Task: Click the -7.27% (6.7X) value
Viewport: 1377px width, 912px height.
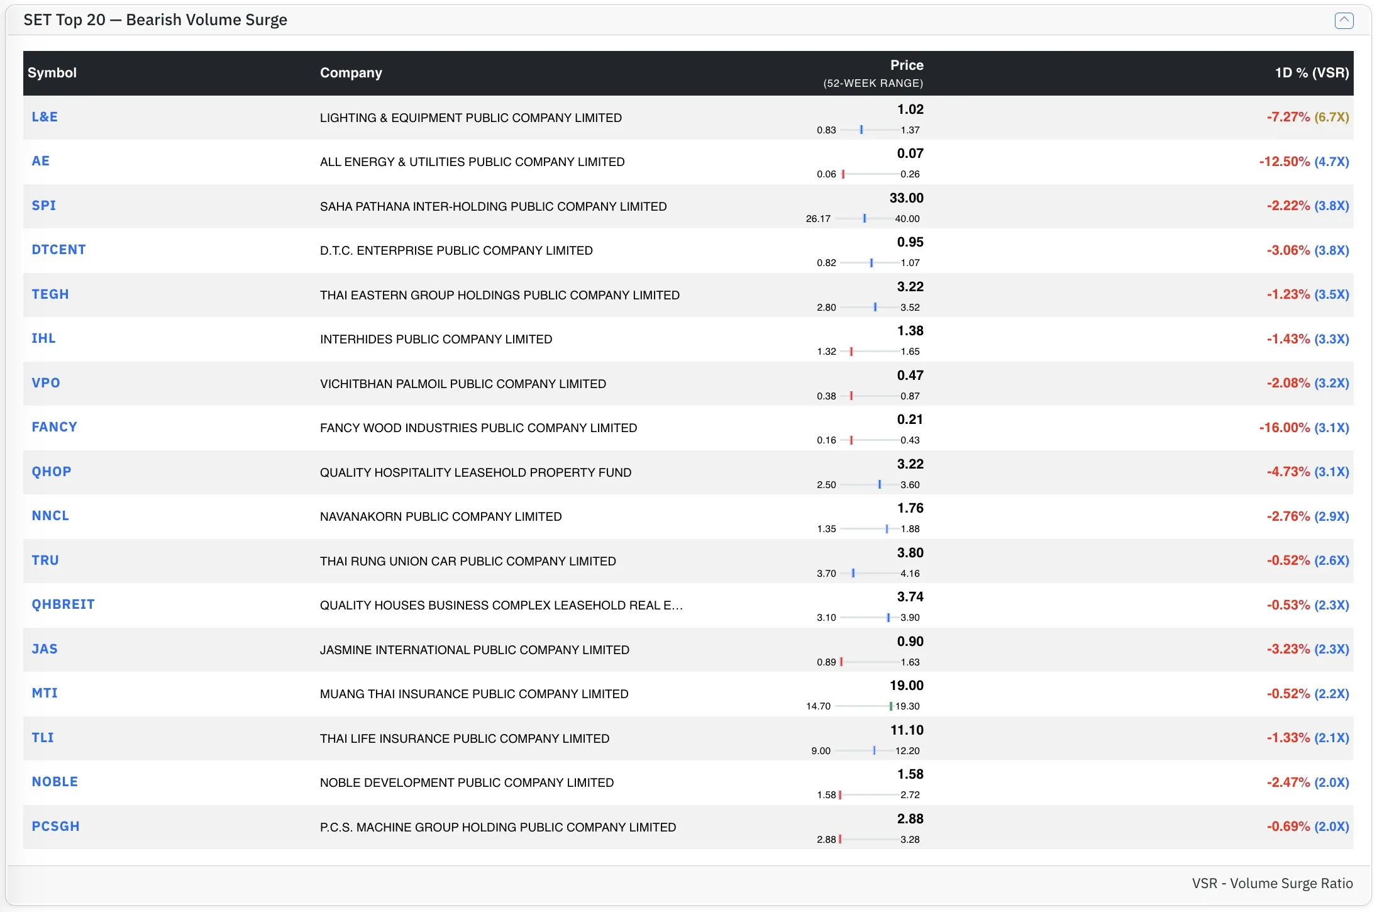Action: 1308,117
